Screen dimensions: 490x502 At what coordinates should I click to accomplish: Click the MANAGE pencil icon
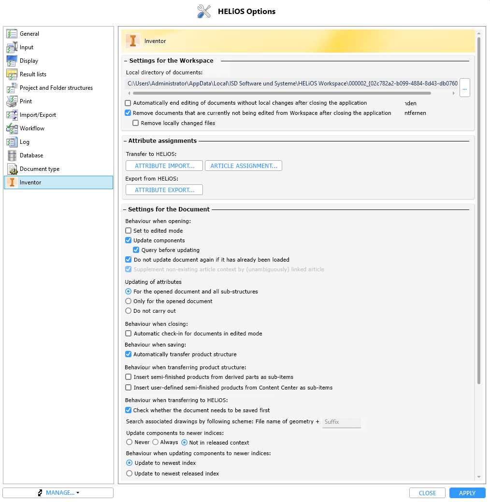(40, 493)
